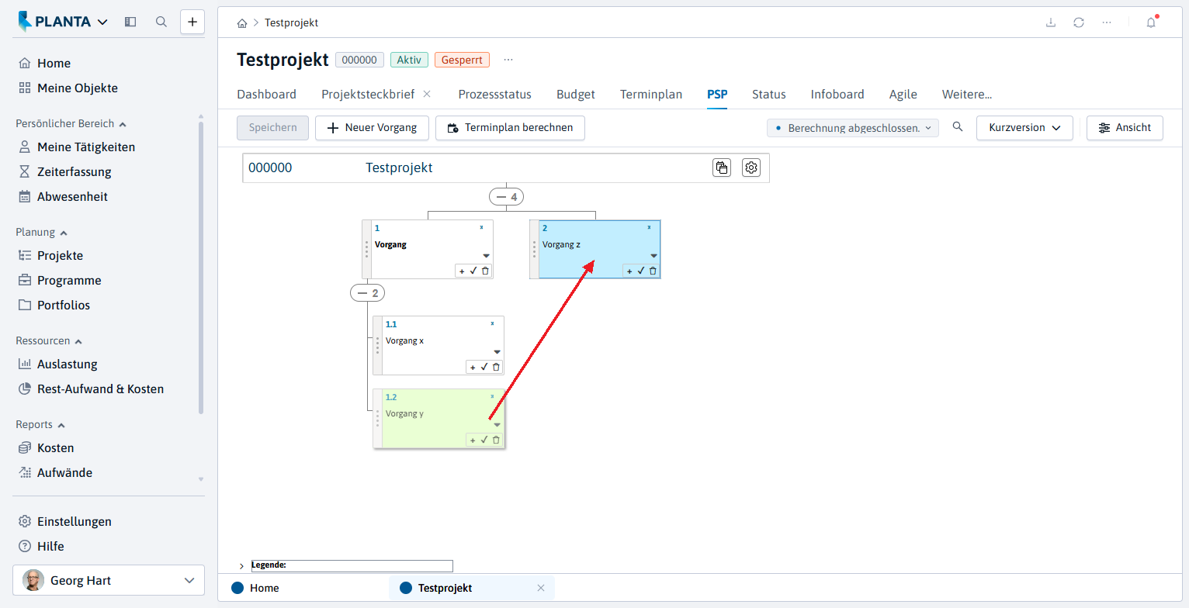
Task: Expand the Legende section
Action: coord(241,566)
